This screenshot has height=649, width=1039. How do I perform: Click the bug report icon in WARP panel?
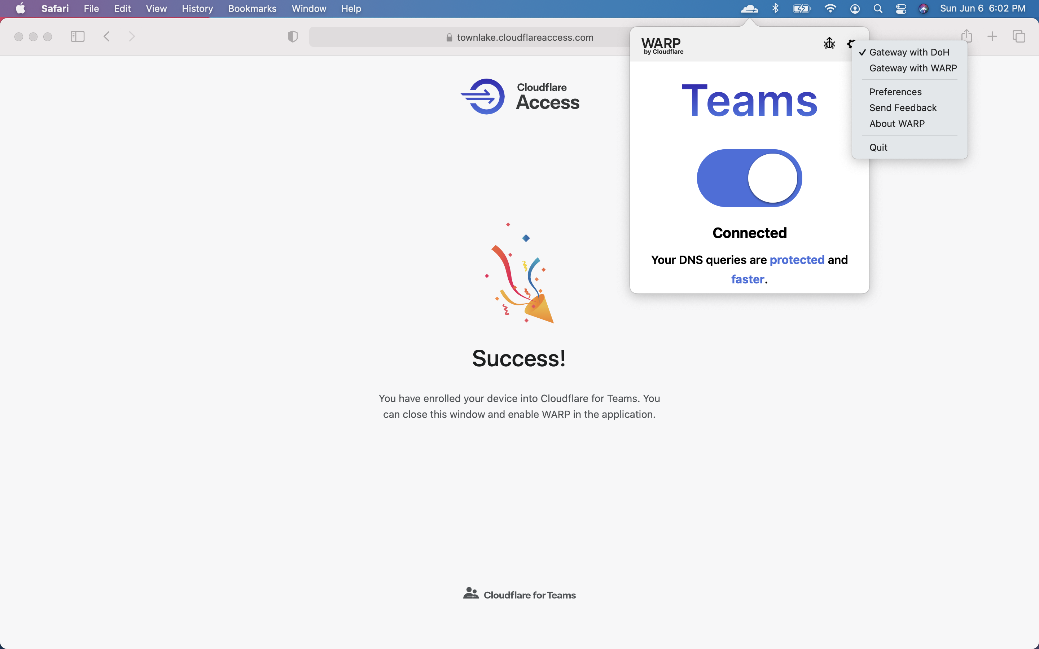click(829, 43)
